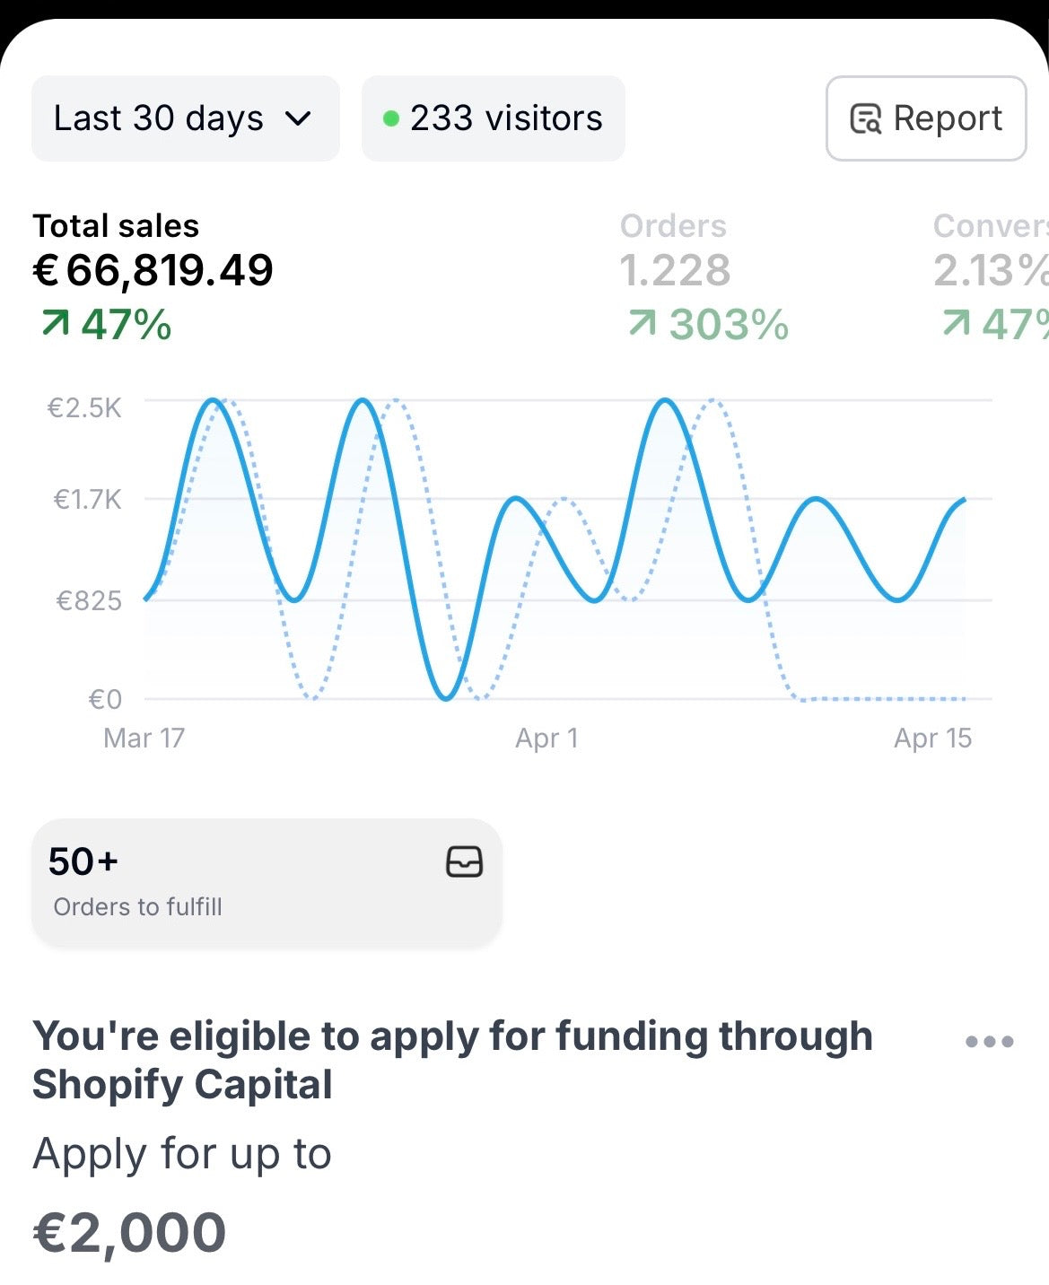
Task: Open the Last 30 days date dropdown
Action: (x=184, y=118)
